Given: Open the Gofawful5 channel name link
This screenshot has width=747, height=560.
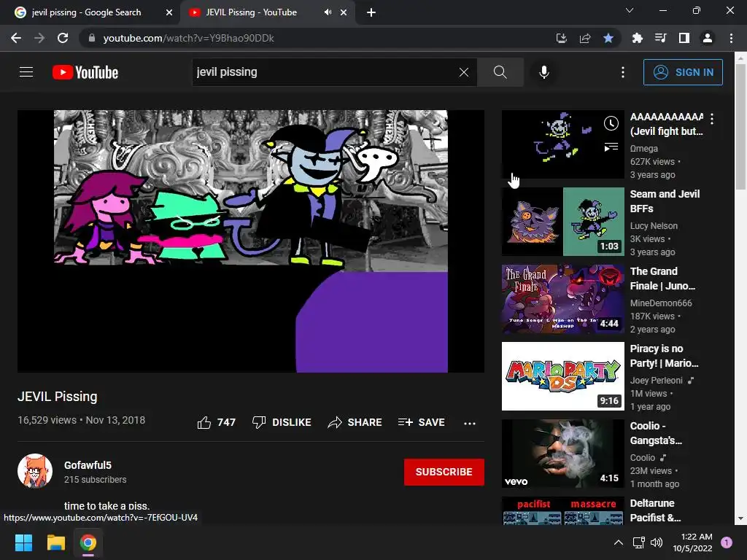Looking at the screenshot, I should (88, 465).
